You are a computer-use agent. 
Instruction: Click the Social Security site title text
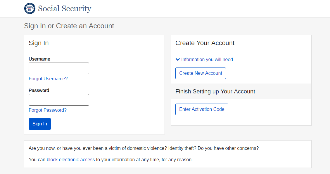[x=65, y=8]
